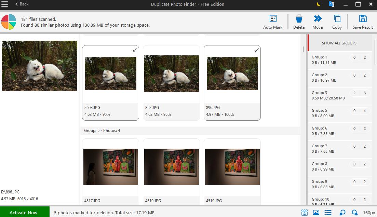The width and height of the screenshot is (377, 217).
Task: Save Result to file
Action: [x=363, y=22]
